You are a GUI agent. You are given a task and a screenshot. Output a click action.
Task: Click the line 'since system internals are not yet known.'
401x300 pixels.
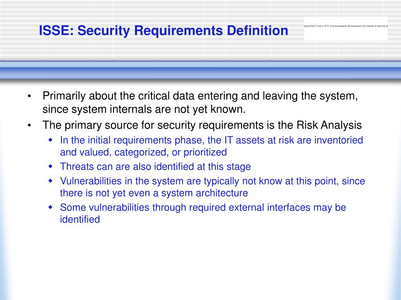pos(144,109)
